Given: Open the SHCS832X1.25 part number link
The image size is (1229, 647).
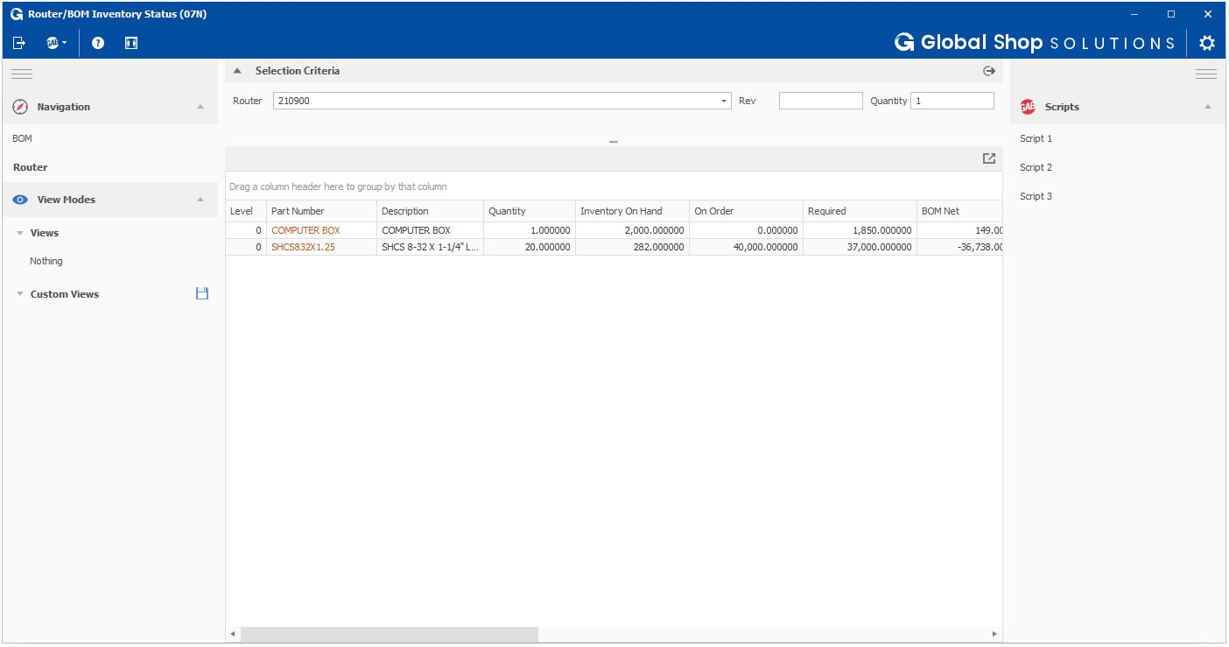Looking at the screenshot, I should 303,247.
